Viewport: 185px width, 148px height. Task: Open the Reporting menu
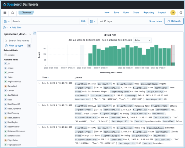click(x=149, y=13)
